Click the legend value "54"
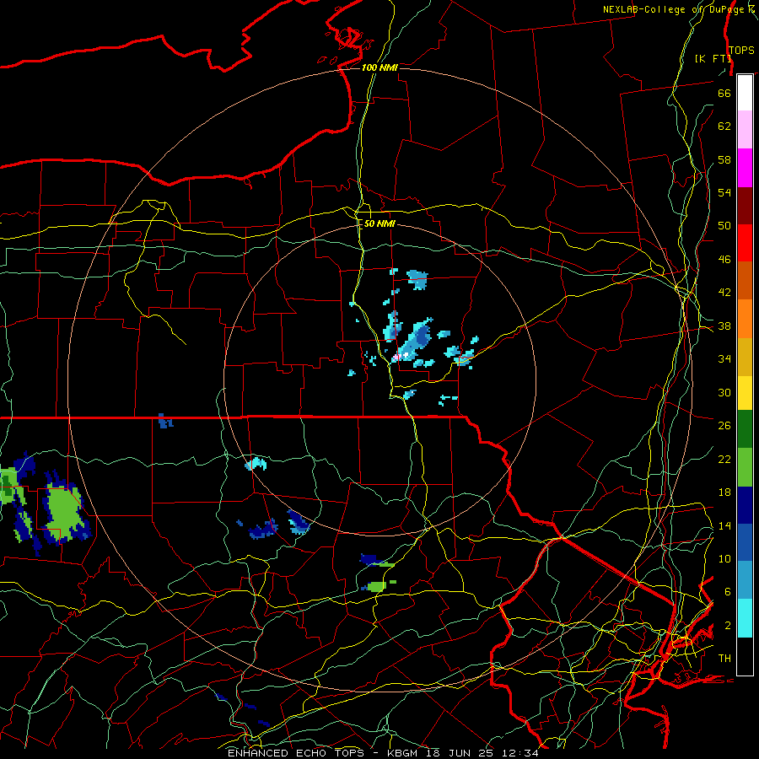This screenshot has height=759, width=759. click(x=724, y=192)
